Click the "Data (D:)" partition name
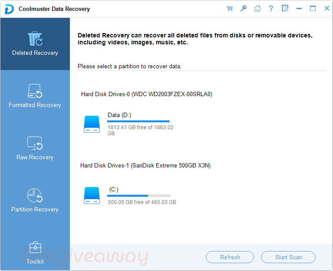The width and height of the screenshot is (333, 271). click(x=119, y=115)
